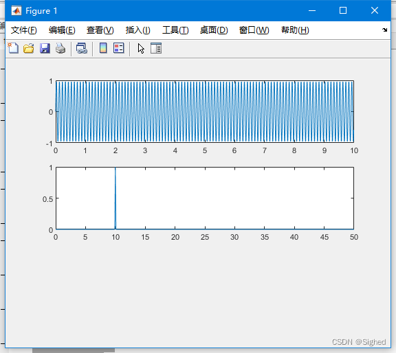Viewport: 396px width, 353px height.
Task: Open the 文件(F) menu
Action: point(24,30)
